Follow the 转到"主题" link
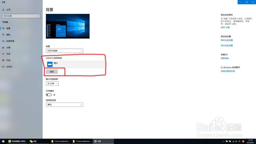256x144 pixels. 225,27
